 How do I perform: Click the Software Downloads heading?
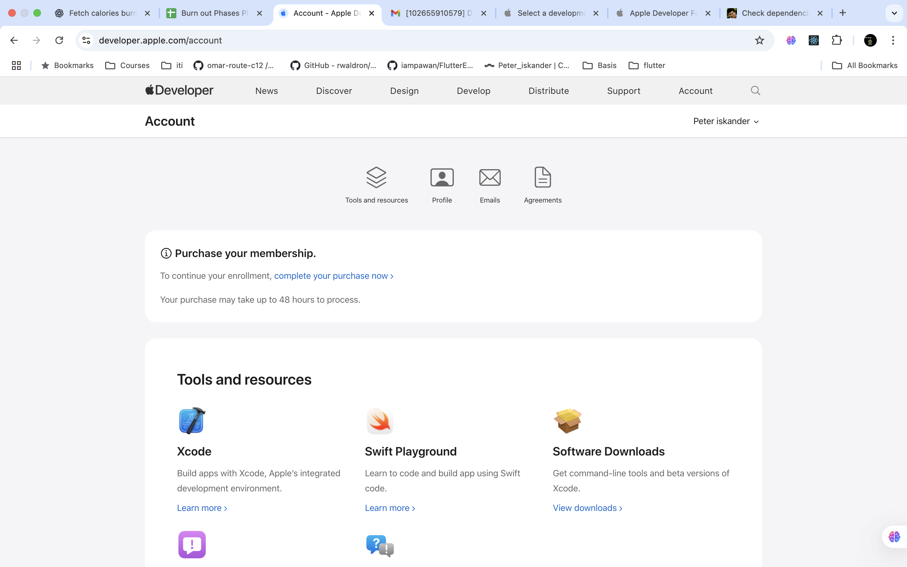tap(608, 451)
